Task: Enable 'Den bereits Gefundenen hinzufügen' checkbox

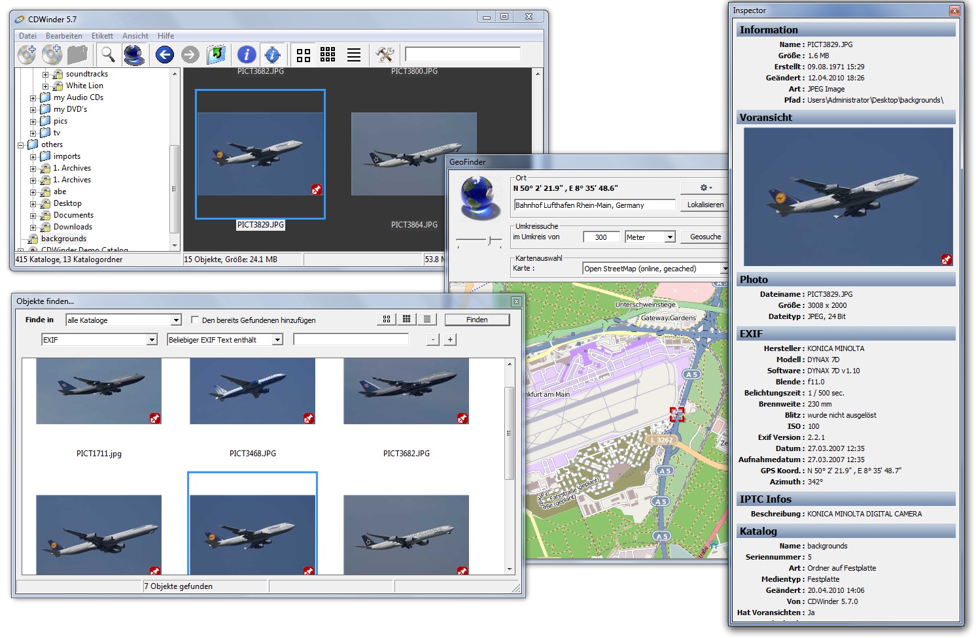Action: pos(195,320)
